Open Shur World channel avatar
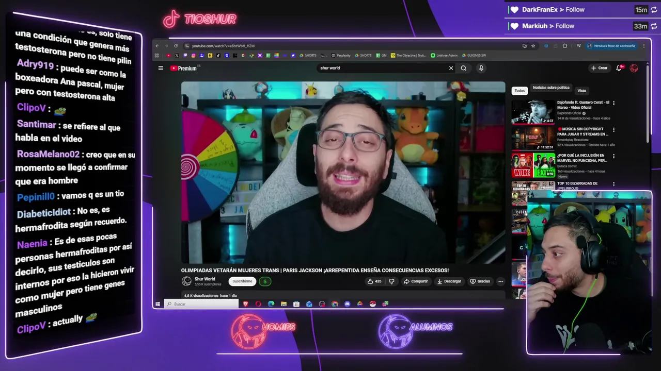The height and width of the screenshot is (371, 661). point(186,281)
